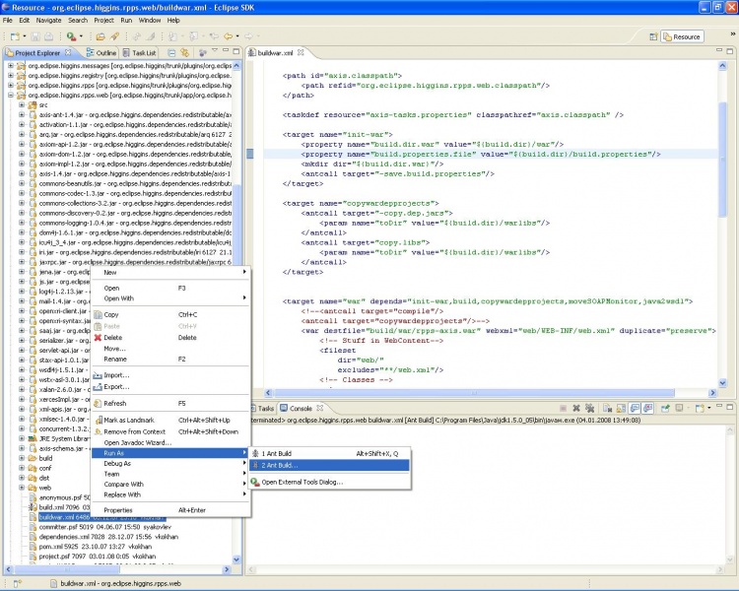Toggle Show Console on error output
The height and width of the screenshot is (591, 739).
(648, 408)
